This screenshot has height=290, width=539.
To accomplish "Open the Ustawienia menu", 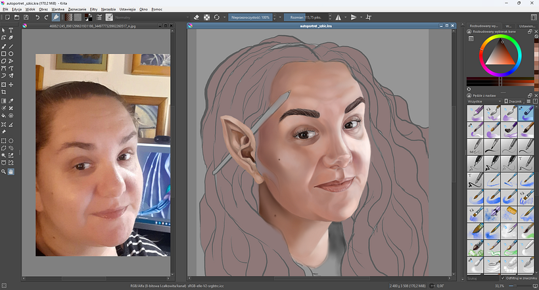I will point(128,9).
